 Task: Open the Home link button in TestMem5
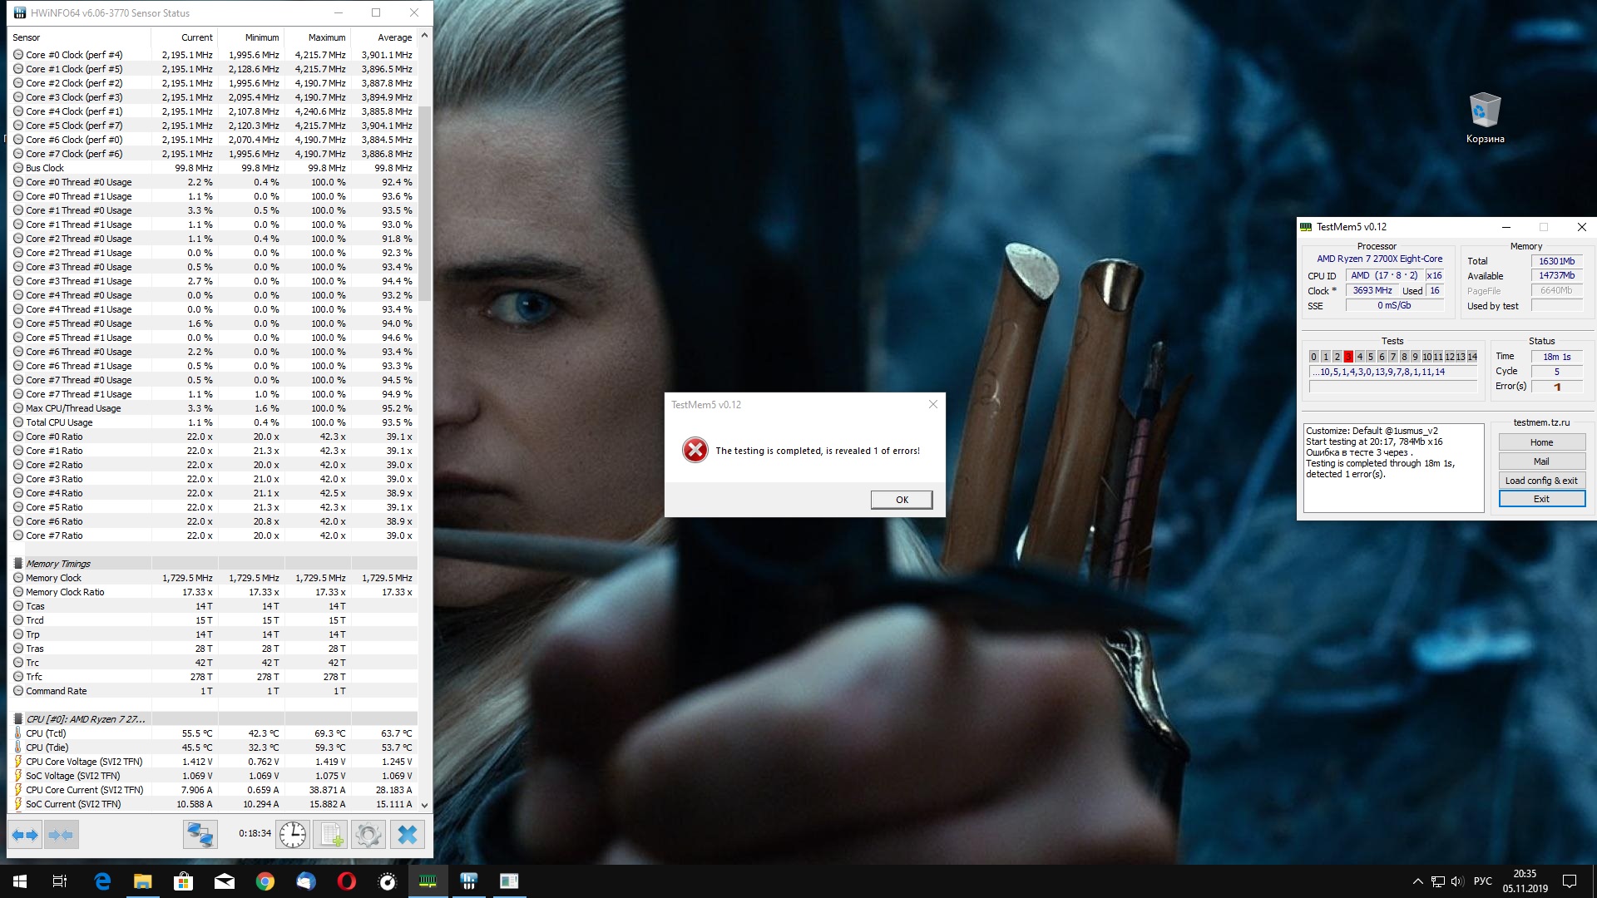point(1541,442)
